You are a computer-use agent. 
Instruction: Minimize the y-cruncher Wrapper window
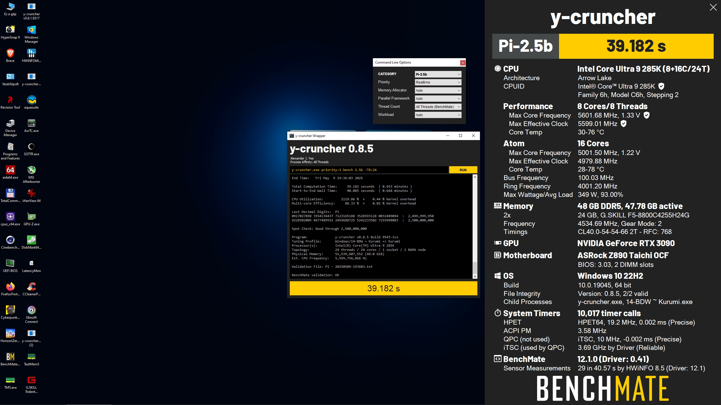coord(448,136)
